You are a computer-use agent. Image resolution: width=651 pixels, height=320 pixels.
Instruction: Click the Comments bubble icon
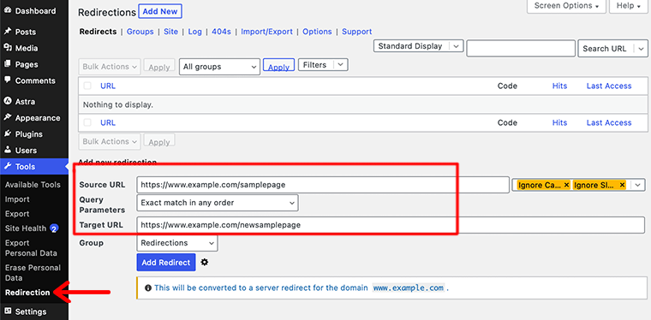pyautogui.click(x=8, y=80)
